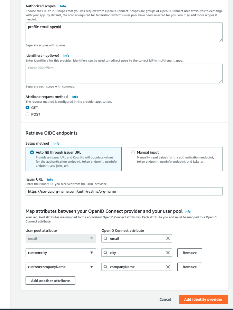Open Info for Authorized scopes
The height and width of the screenshot is (310, 233).
point(63,6)
